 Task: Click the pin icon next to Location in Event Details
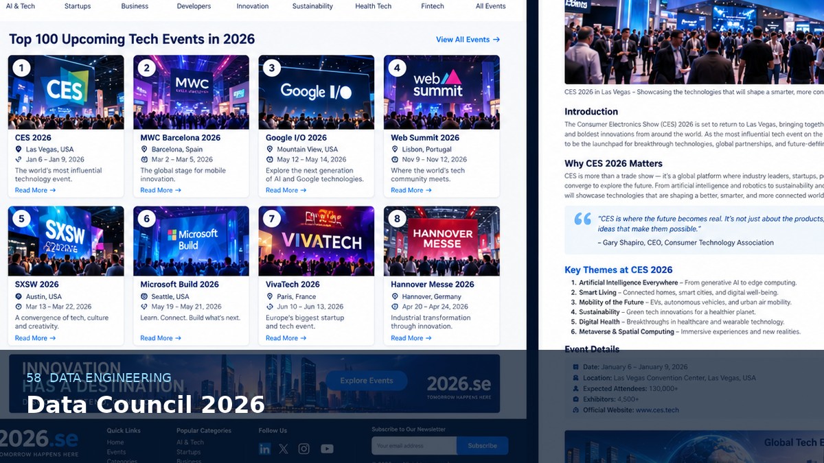[x=575, y=378]
